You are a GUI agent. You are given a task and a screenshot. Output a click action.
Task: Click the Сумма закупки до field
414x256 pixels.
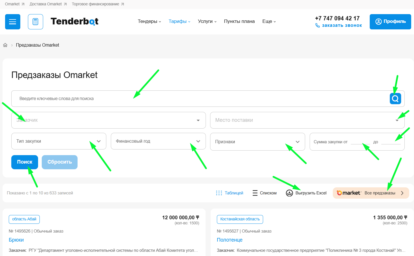point(391,142)
